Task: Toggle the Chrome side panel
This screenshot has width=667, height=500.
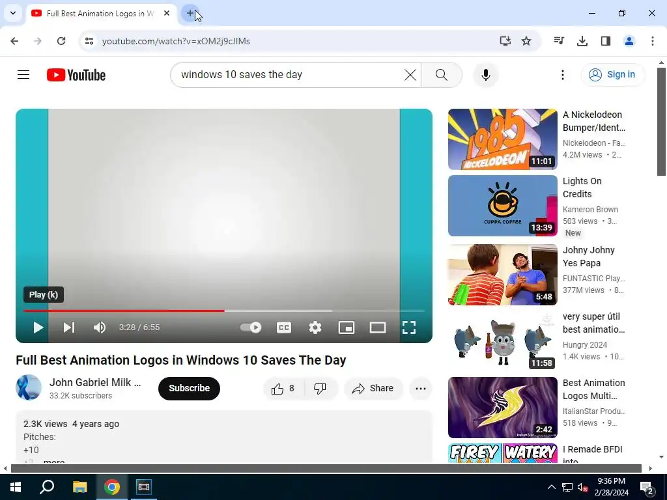Action: point(606,41)
